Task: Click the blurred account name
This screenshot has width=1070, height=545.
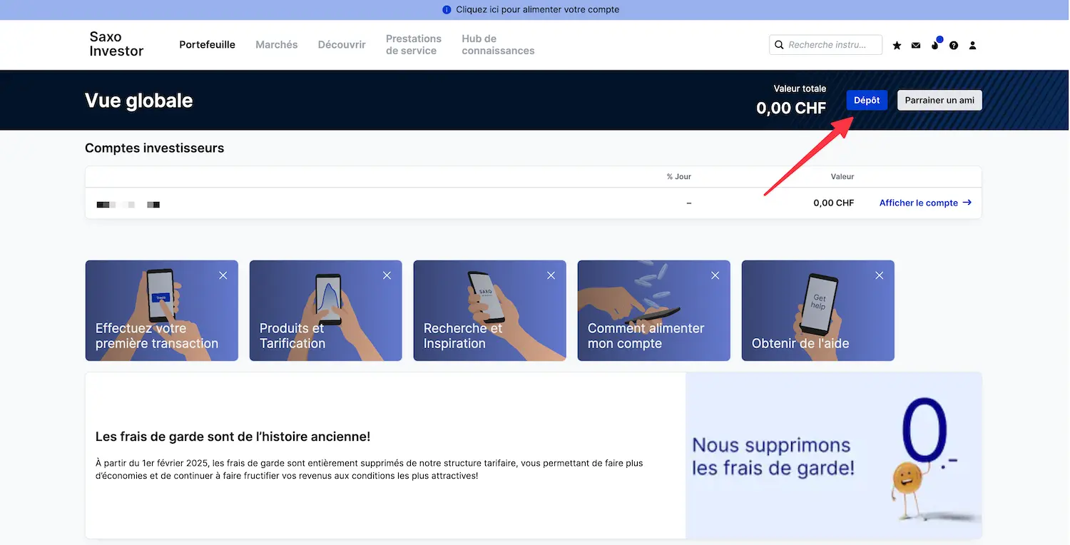Action: coord(128,205)
